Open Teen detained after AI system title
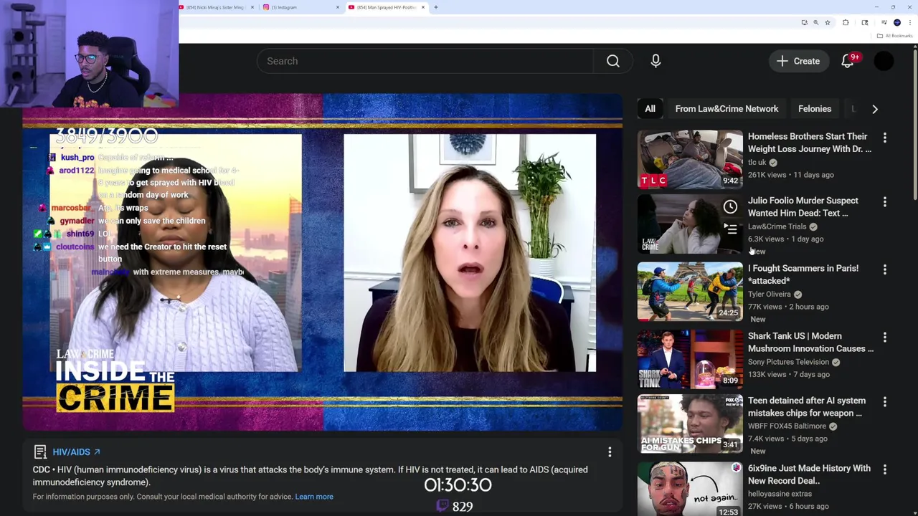The width and height of the screenshot is (918, 516). (x=807, y=406)
